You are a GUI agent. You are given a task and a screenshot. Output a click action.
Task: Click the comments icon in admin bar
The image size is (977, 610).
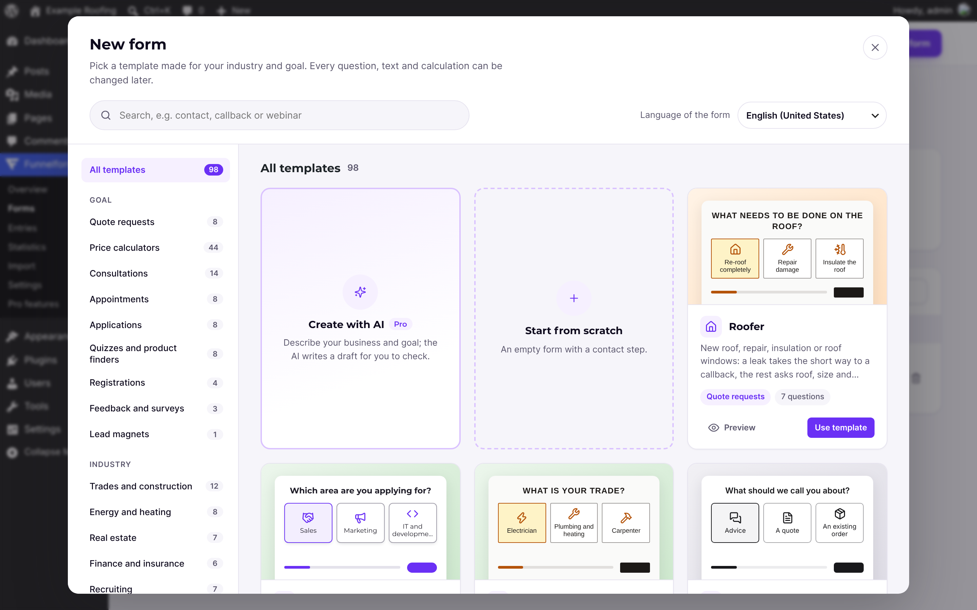(187, 11)
